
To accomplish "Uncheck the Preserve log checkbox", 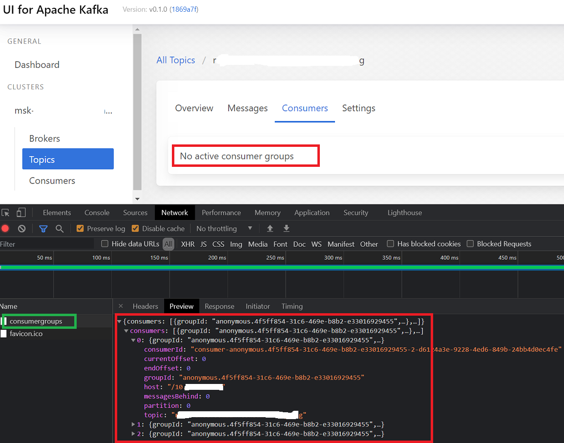I will 80,228.
